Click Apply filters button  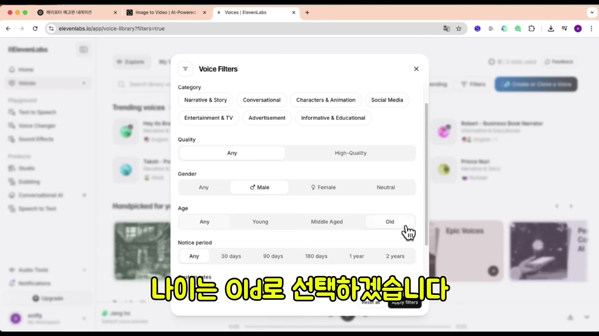pos(404,302)
